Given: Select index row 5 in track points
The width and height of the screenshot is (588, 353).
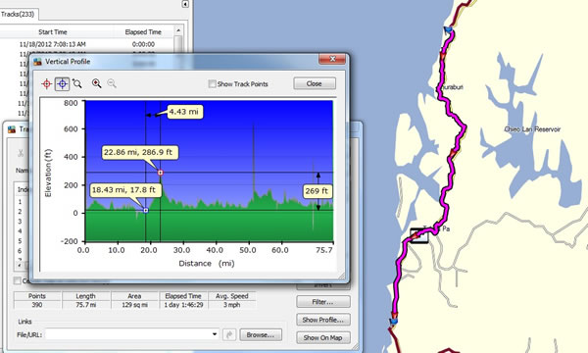Looking at the screenshot, I should [x=20, y=241].
